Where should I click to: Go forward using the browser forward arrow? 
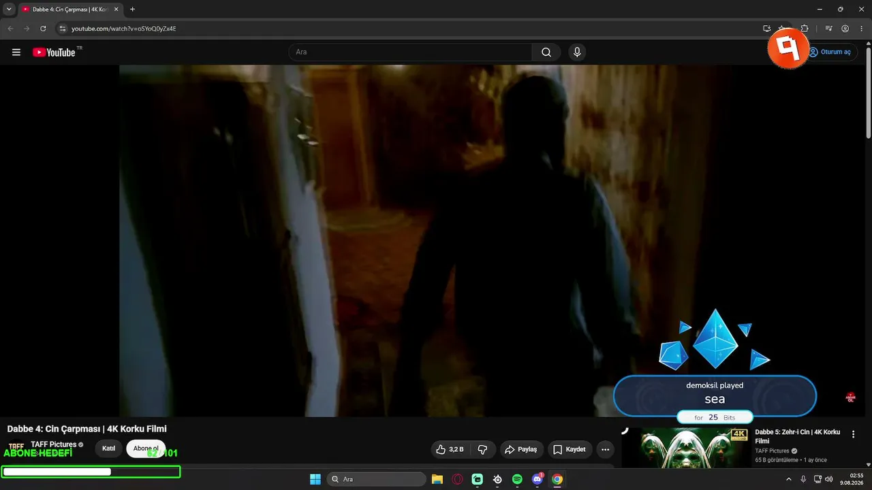point(27,29)
